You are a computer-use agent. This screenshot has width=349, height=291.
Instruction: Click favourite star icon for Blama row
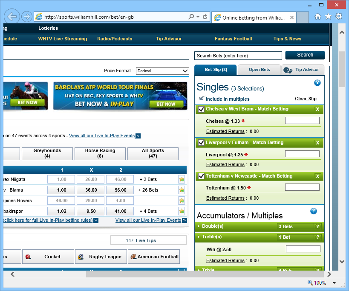tap(182, 190)
